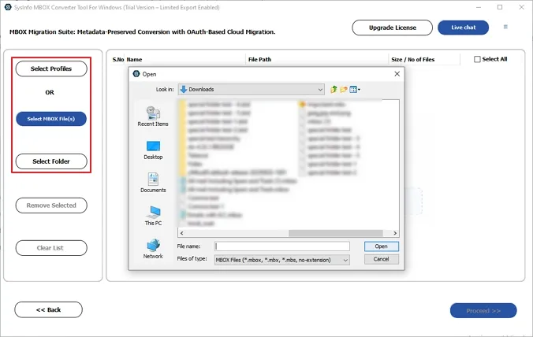Open the Desktop shortcut
Image resolution: width=533 pixels, height=337 pixels.
[x=153, y=150]
